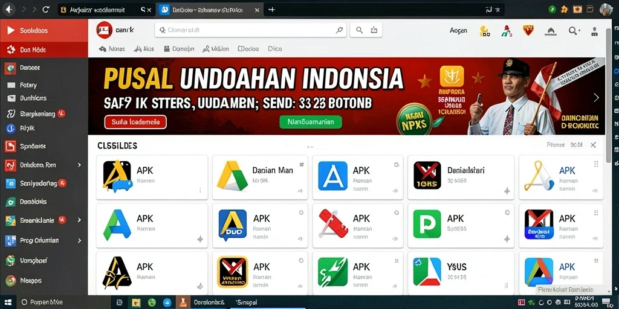The image size is (619, 309).
Task: Open the user account icon in the header
Action: 595,31
